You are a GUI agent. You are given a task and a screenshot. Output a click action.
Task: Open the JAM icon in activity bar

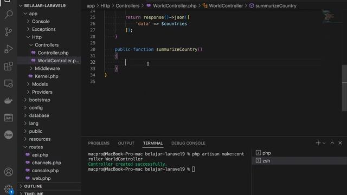9,118
